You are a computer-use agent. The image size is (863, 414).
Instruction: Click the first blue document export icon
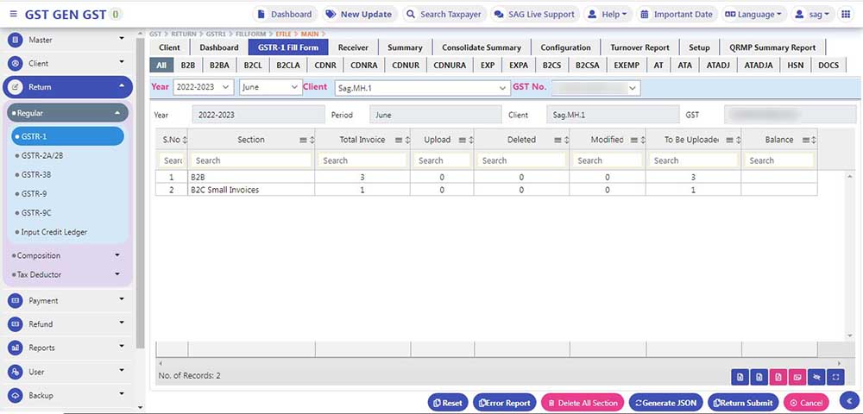(739, 377)
